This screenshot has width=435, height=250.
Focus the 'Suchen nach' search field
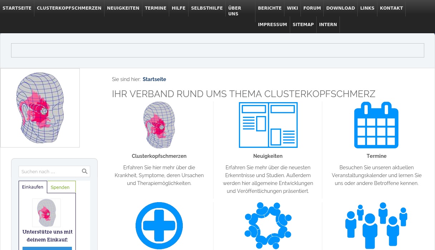tap(49, 171)
